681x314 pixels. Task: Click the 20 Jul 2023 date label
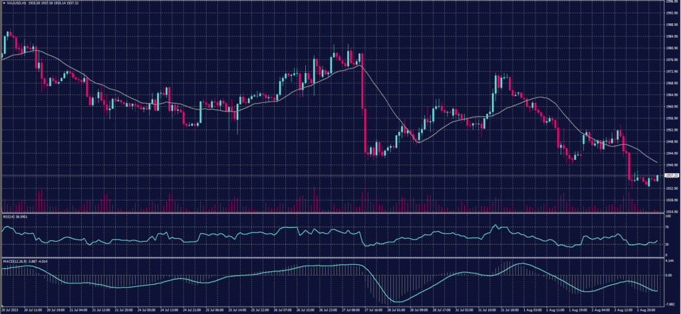click(12, 309)
